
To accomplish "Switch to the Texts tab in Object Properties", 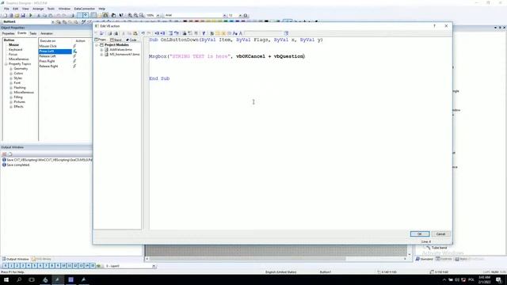I will (33, 33).
